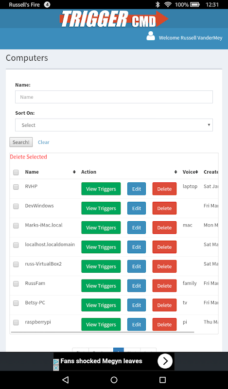View Triggers for Marks-iMac.local
Viewport: 228px width, 389px height.
pos(101,228)
